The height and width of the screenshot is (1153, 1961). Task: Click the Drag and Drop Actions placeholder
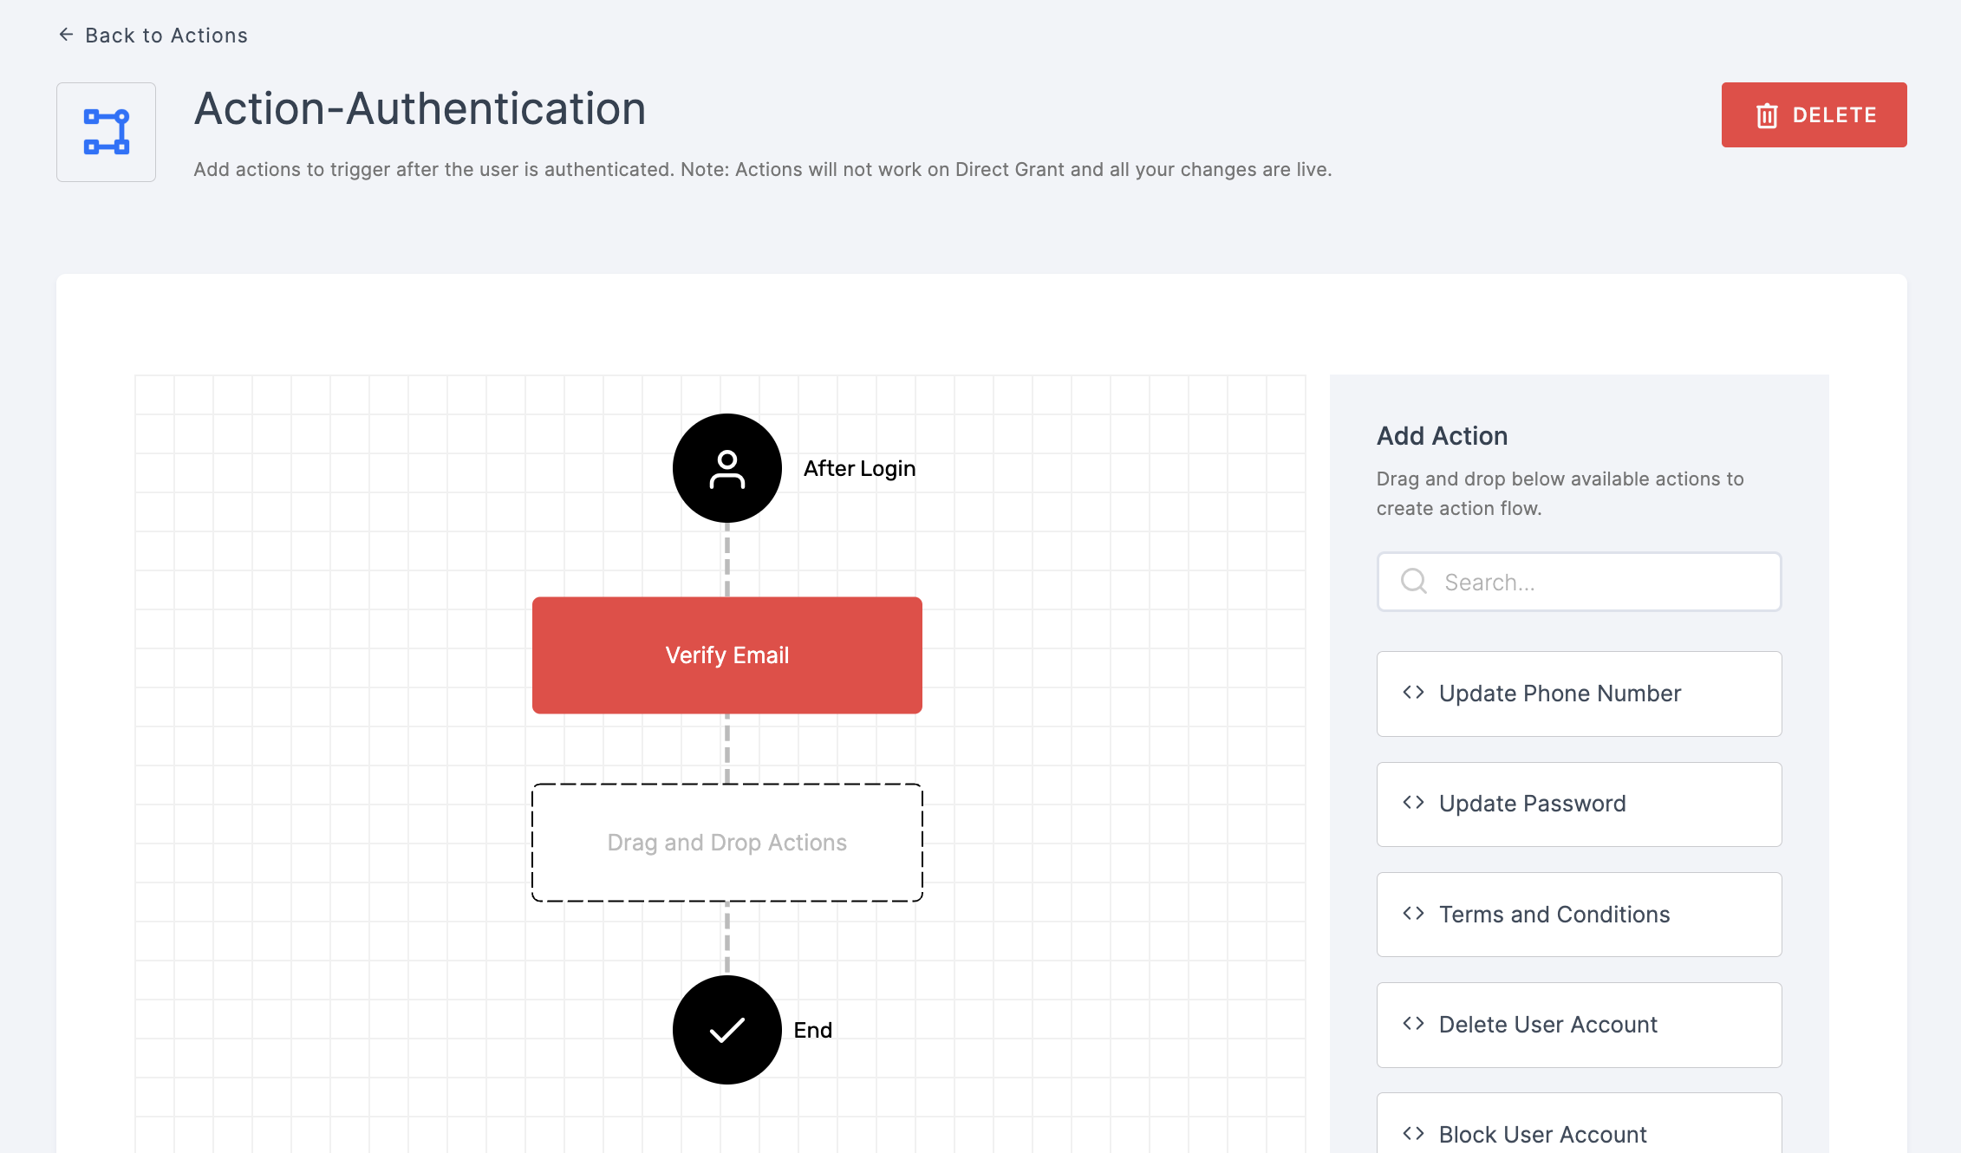pos(727,842)
